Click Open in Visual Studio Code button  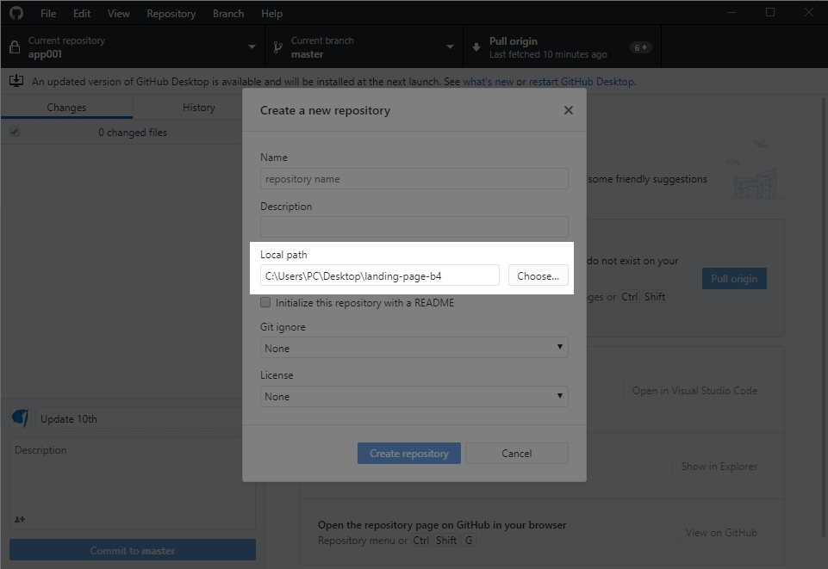coord(694,390)
